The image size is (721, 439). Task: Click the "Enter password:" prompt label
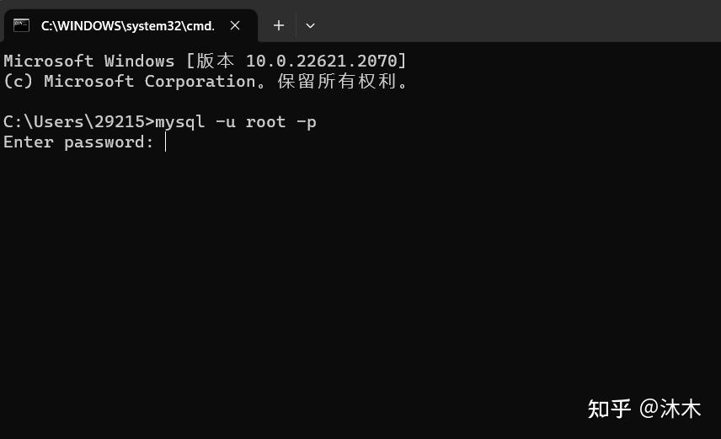(78, 142)
